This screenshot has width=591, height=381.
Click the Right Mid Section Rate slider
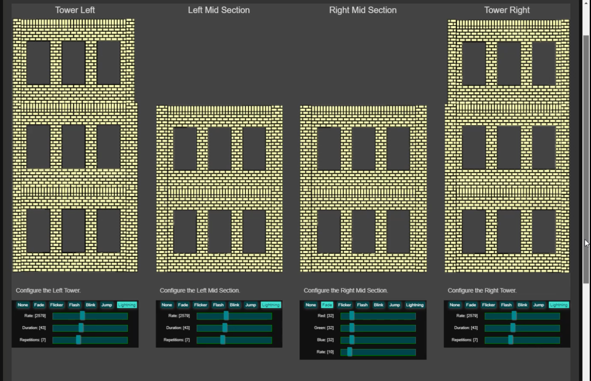click(378, 352)
